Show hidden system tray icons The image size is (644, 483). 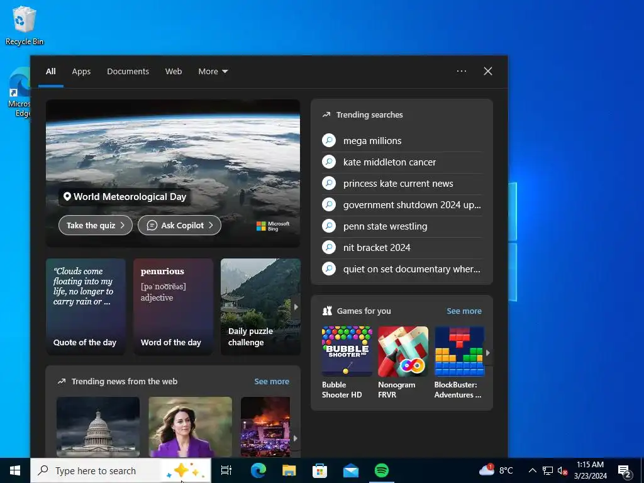pyautogui.click(x=532, y=470)
